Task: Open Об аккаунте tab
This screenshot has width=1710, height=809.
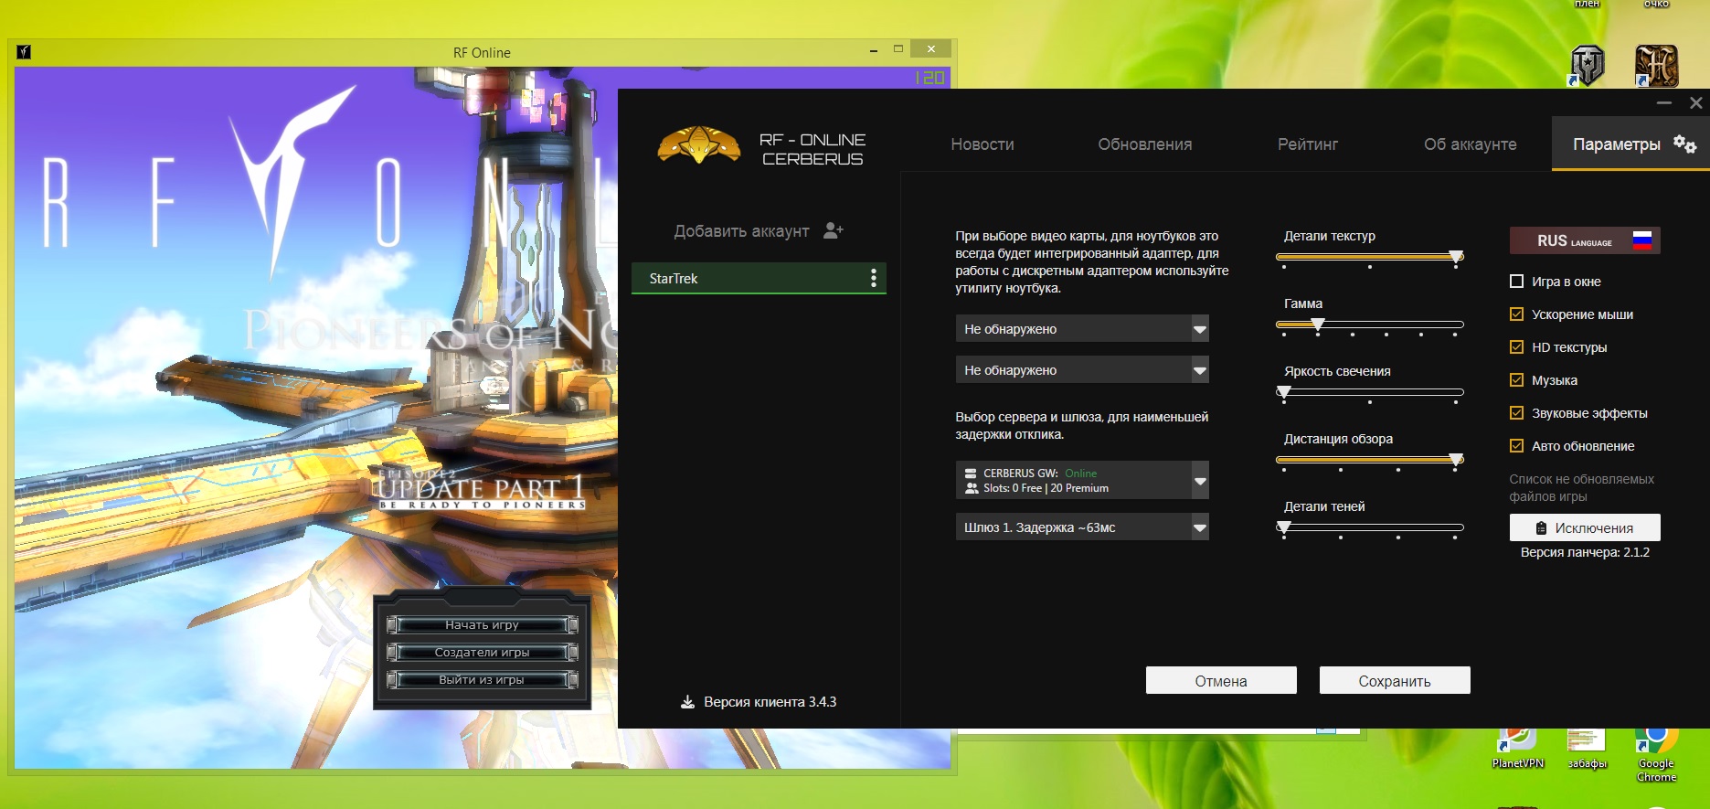Action: tap(1471, 144)
